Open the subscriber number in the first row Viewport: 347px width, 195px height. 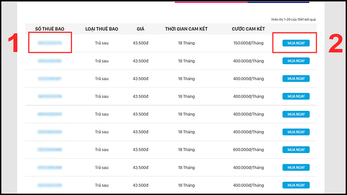49,43
